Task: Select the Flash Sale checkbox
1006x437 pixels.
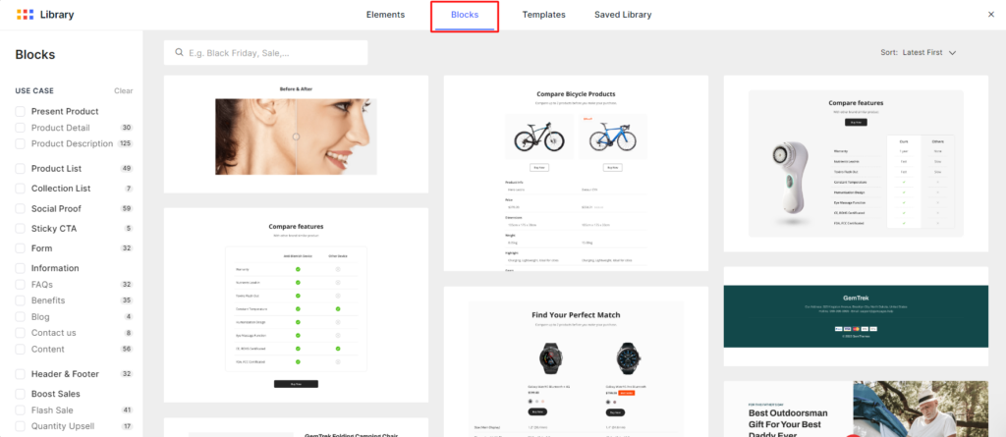Action: (x=20, y=410)
